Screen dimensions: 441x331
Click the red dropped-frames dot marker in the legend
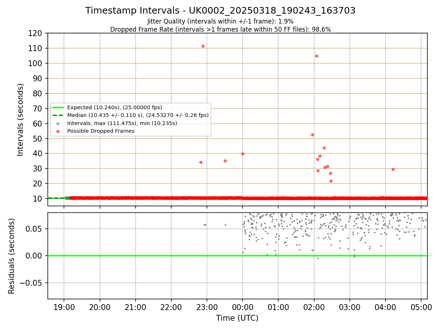point(58,131)
